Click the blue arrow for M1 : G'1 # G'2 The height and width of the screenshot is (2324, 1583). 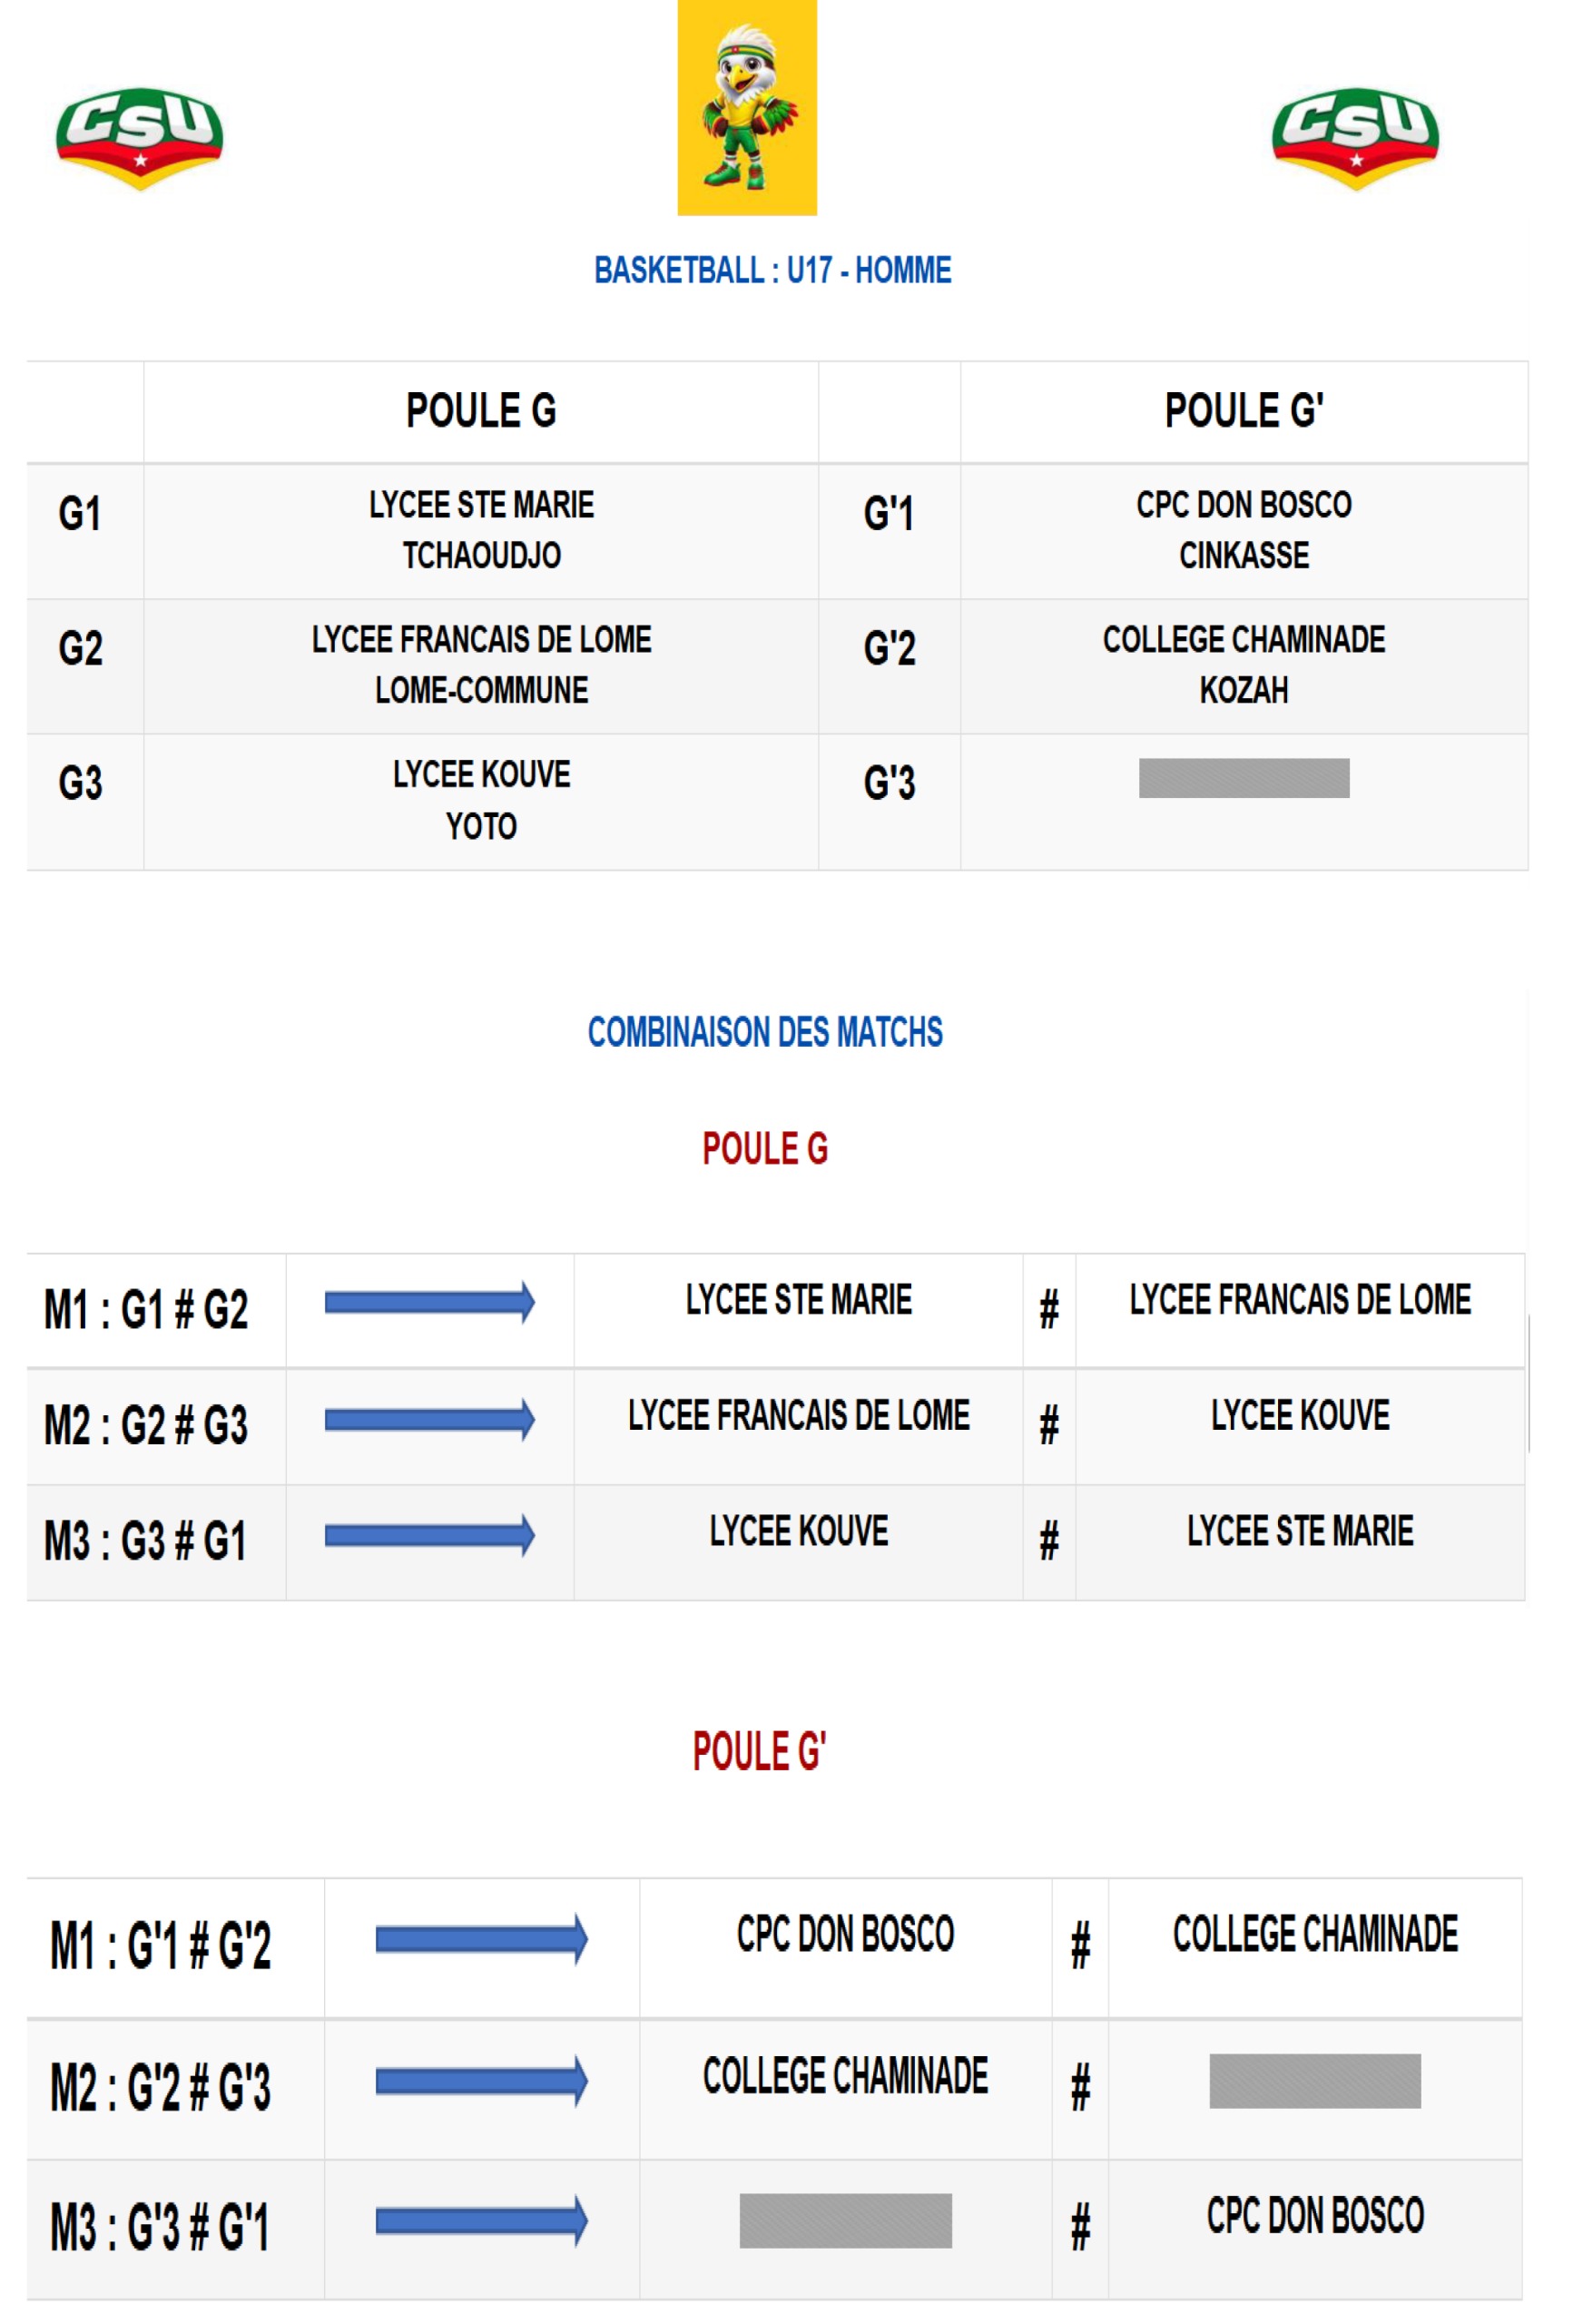point(482,1940)
